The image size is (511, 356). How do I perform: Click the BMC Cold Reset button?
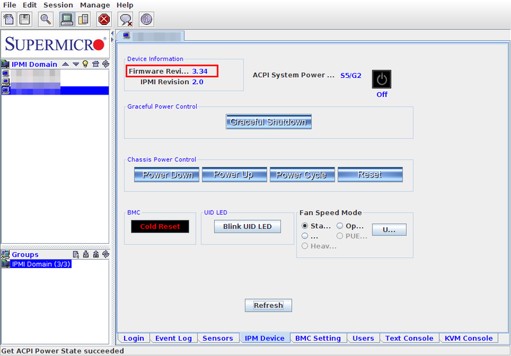(x=160, y=226)
